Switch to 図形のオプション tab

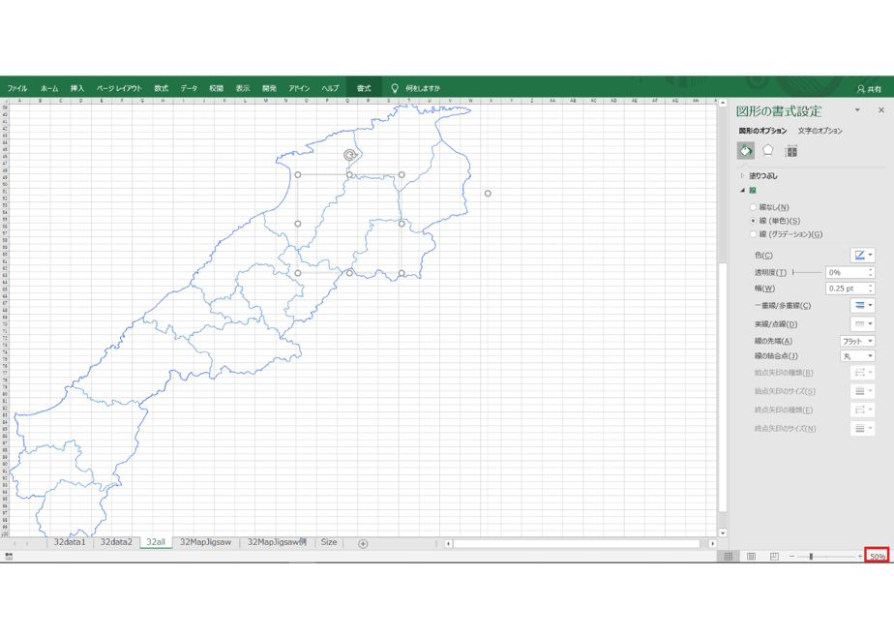tap(762, 131)
